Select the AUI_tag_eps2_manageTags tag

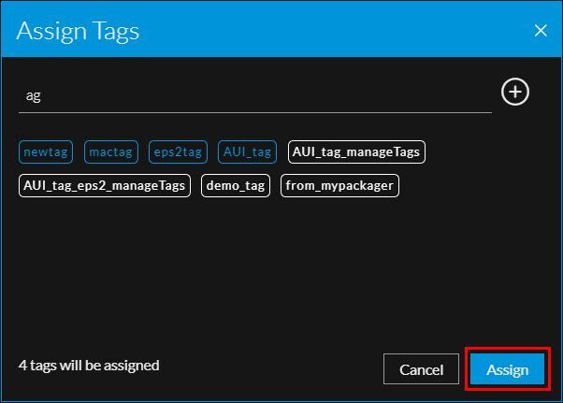[x=104, y=185]
